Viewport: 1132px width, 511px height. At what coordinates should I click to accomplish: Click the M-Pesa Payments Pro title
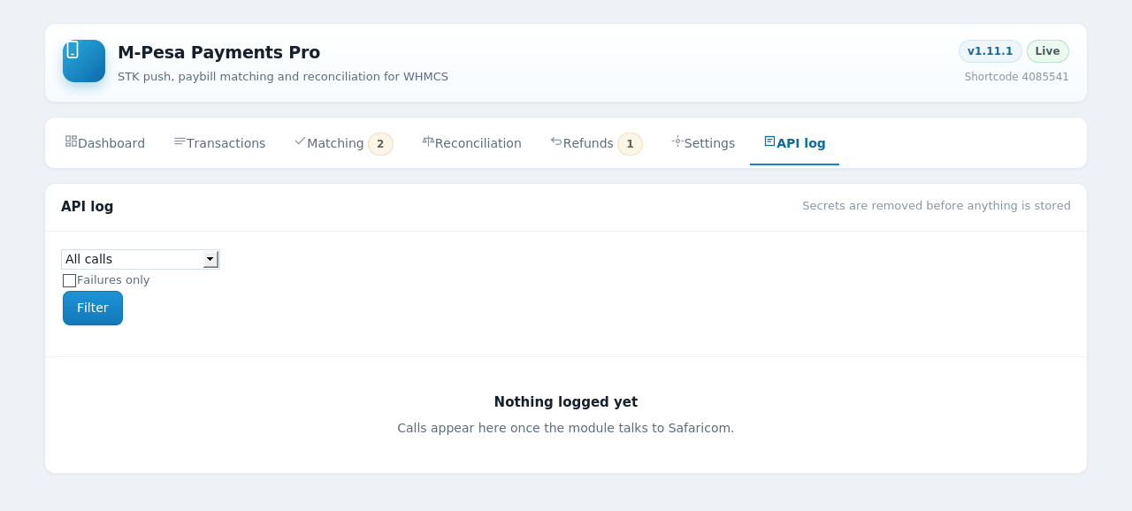219,52
